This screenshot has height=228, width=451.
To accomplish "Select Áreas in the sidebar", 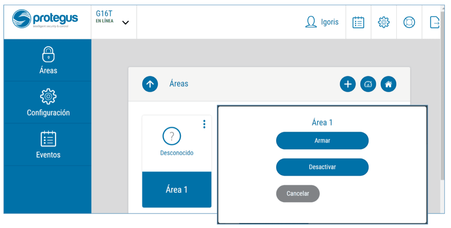I will 48,60.
